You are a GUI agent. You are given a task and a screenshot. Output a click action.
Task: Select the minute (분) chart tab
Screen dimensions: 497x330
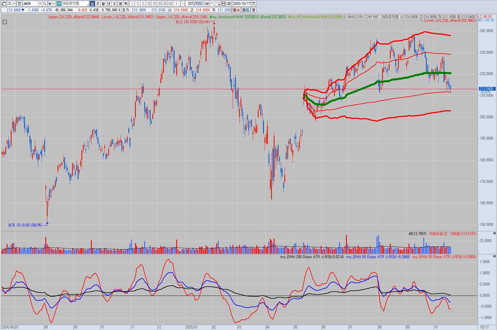click(121, 4)
